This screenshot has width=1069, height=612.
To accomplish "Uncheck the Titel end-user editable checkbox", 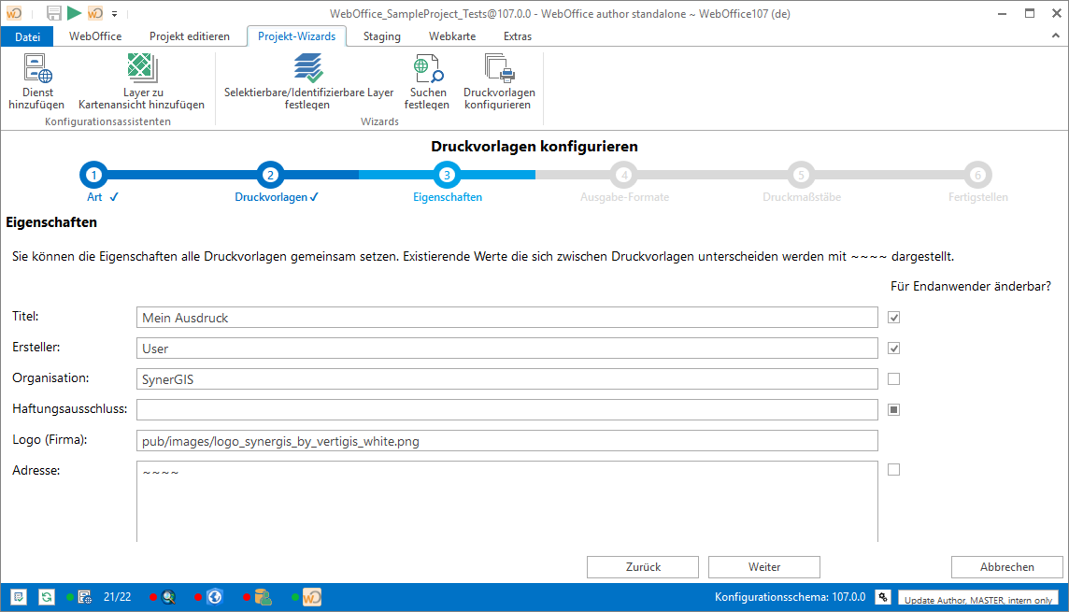I will 894,318.
